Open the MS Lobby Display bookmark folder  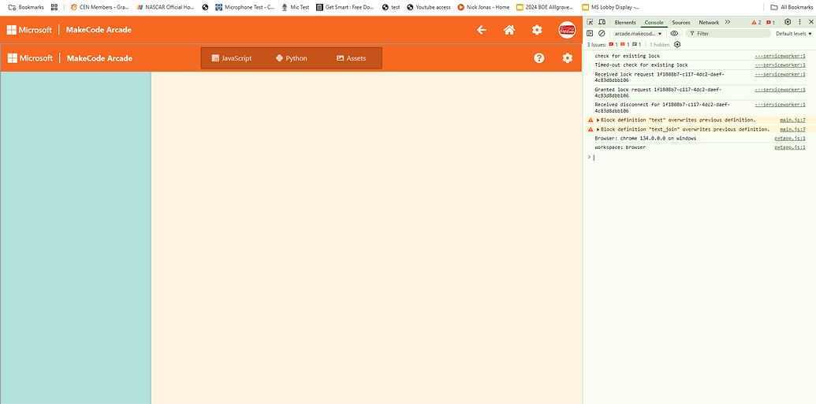(x=611, y=7)
